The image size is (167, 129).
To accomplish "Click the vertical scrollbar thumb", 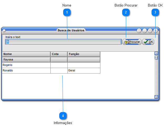I will click(156, 58).
